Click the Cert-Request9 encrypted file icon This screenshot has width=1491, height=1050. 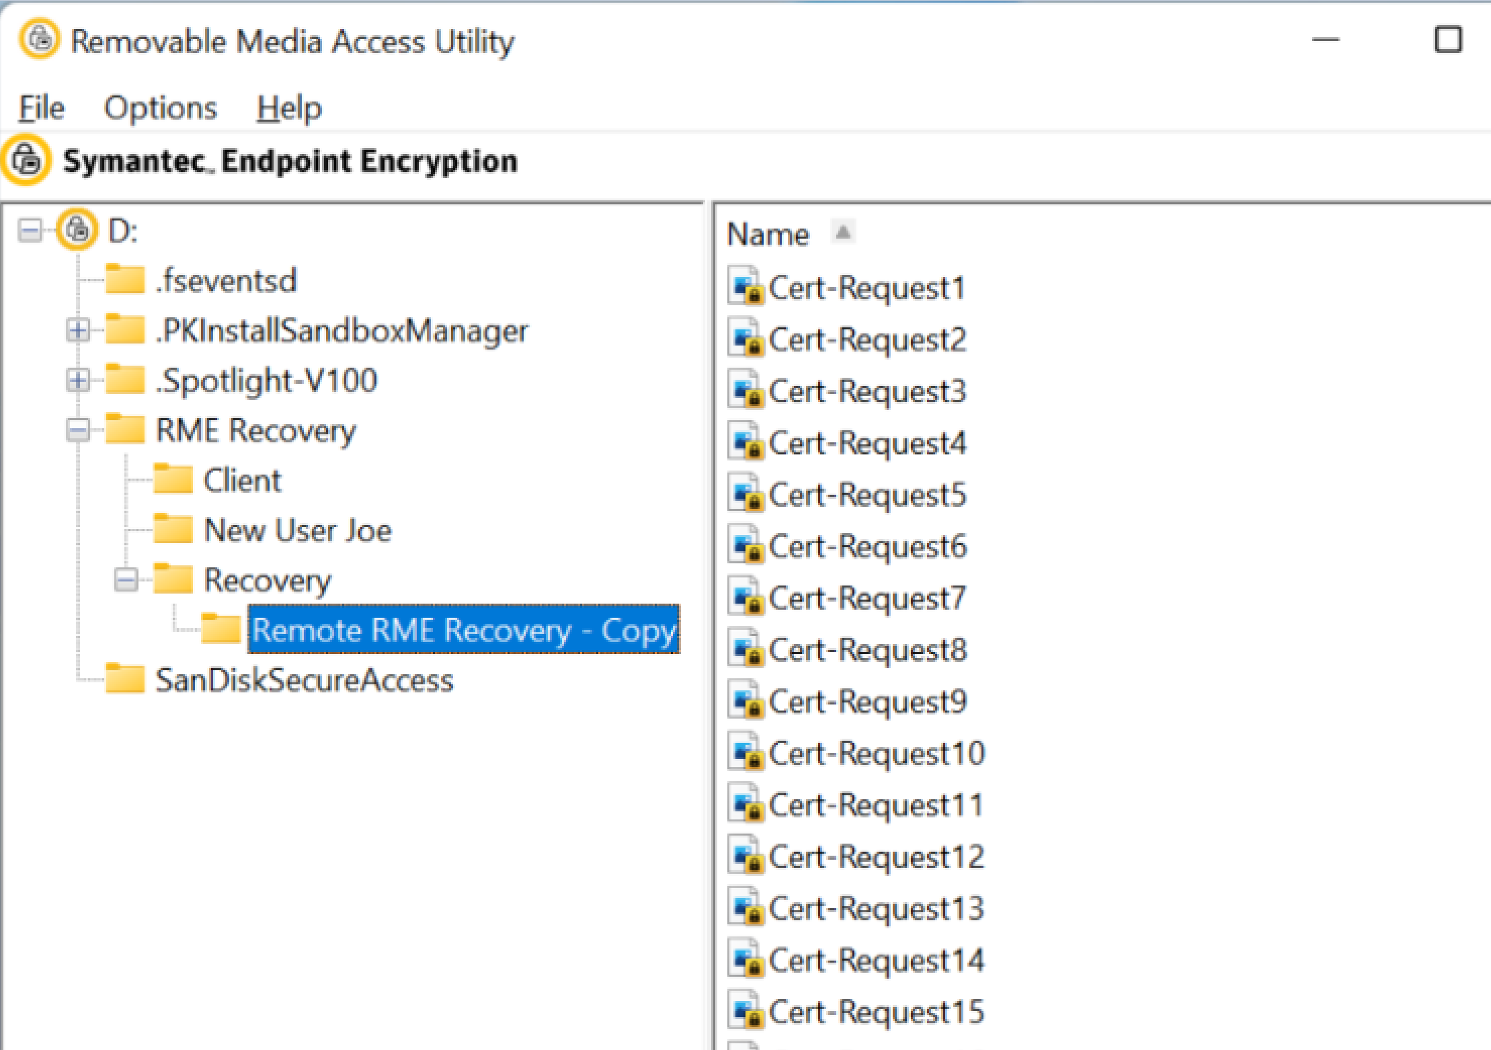click(745, 700)
